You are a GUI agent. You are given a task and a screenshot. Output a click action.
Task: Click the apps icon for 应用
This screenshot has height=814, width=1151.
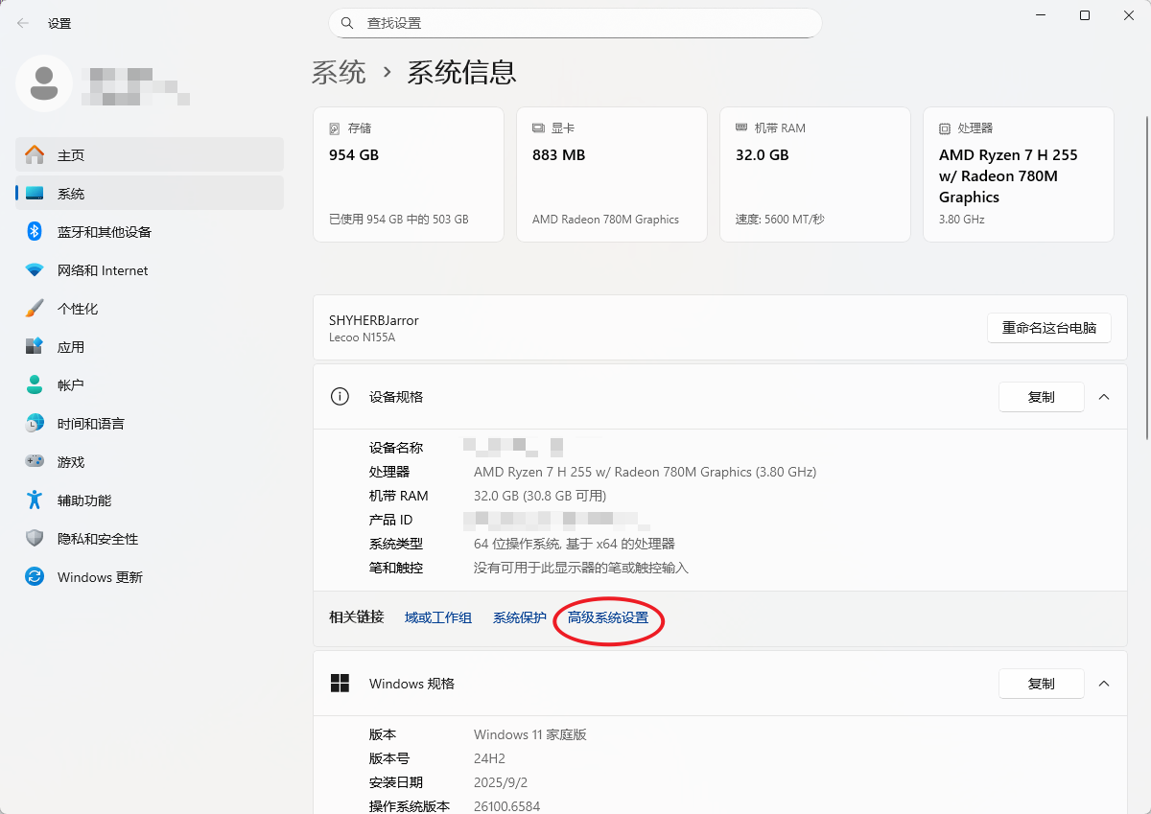pyautogui.click(x=35, y=346)
